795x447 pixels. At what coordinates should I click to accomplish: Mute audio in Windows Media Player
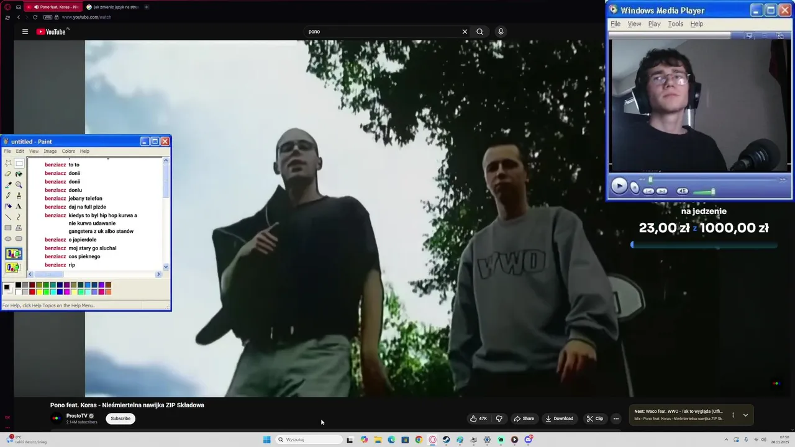coord(683,191)
